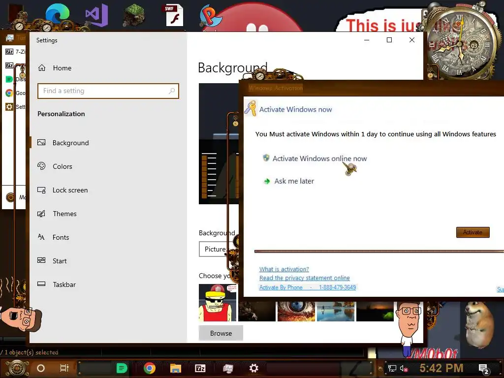This screenshot has height=378, width=504.
Task: Open the Fonts settings page
Action: tap(61, 237)
